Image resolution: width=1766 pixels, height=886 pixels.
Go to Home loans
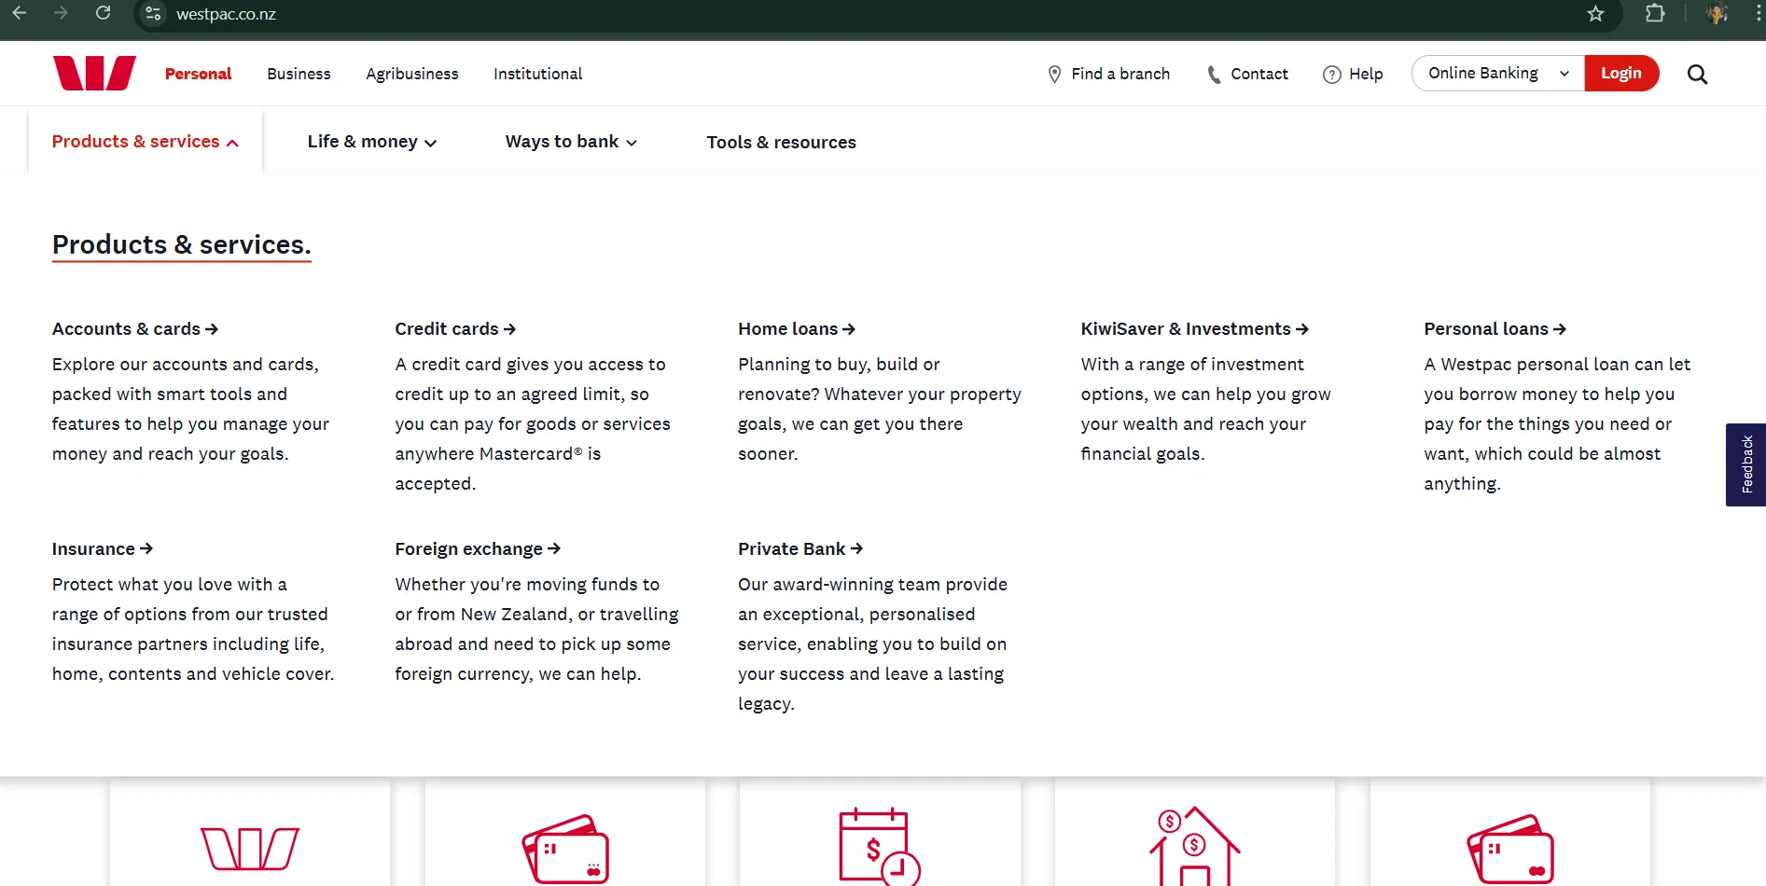pos(797,329)
